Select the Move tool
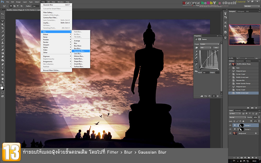 click(x=3, y=14)
